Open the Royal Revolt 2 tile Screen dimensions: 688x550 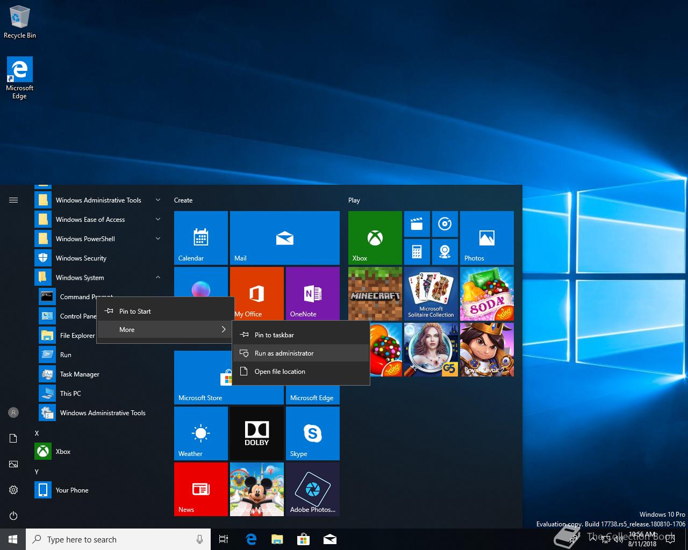pyautogui.click(x=487, y=350)
